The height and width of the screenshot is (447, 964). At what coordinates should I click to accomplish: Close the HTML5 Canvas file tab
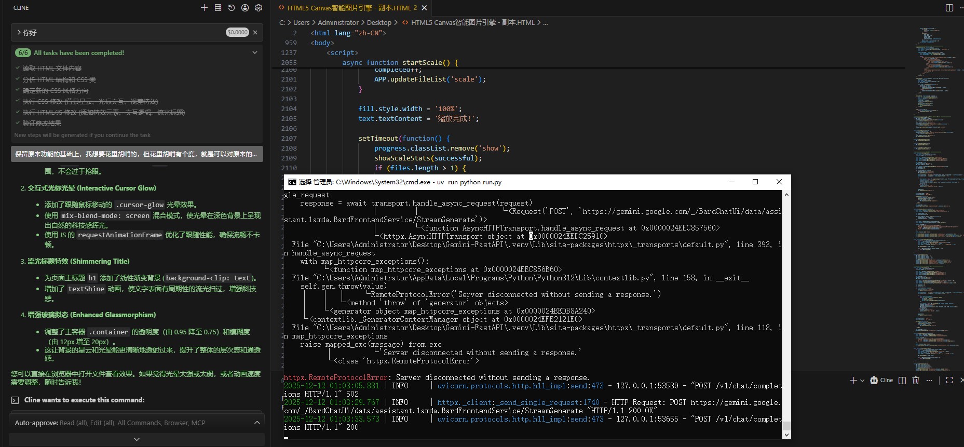pyautogui.click(x=424, y=8)
